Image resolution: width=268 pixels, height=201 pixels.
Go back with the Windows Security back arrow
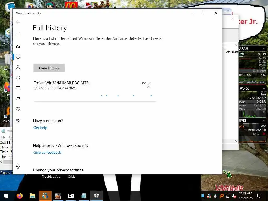click(x=18, y=22)
